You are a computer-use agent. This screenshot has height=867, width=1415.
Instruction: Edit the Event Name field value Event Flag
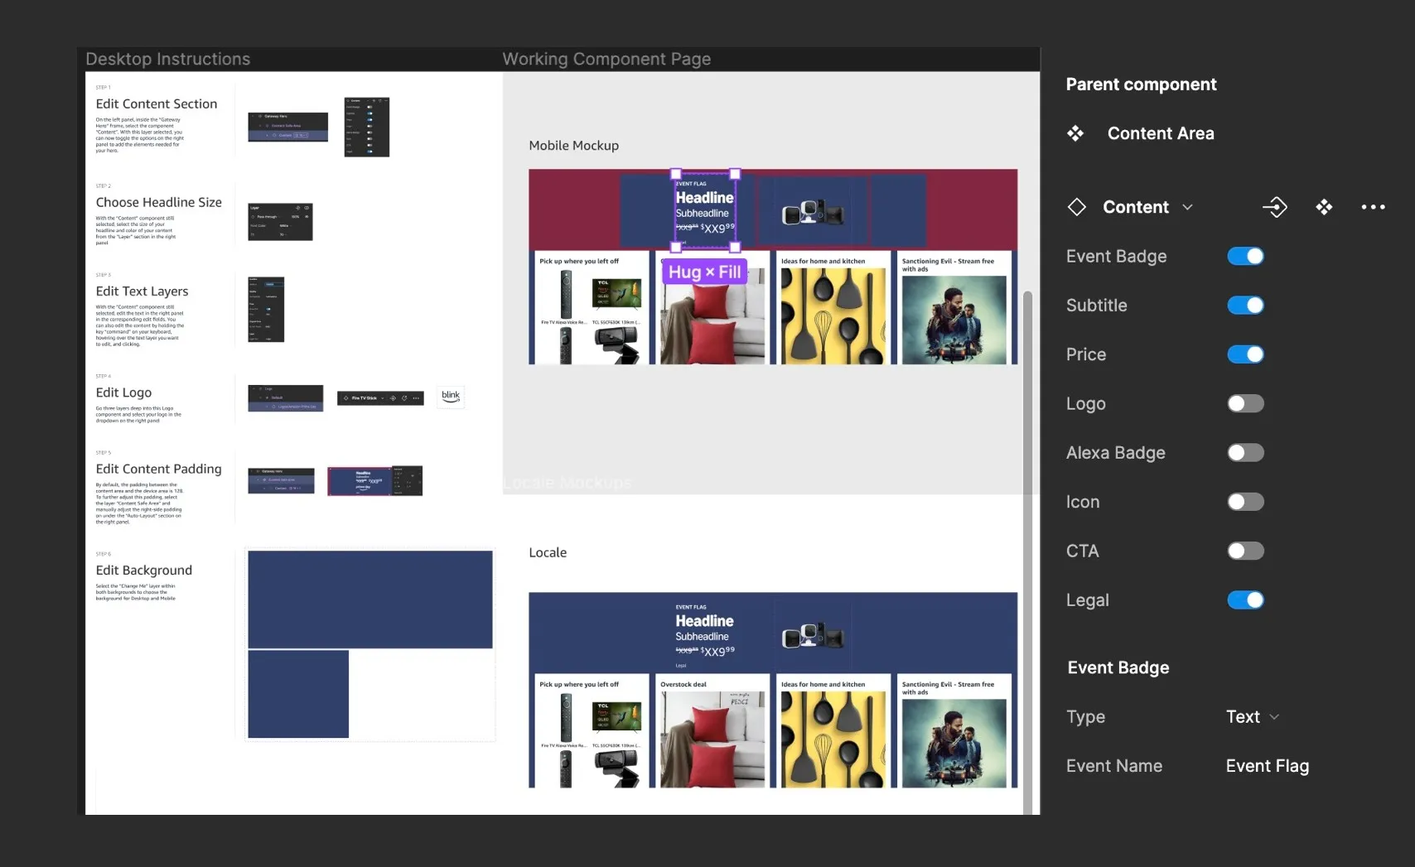(1268, 766)
